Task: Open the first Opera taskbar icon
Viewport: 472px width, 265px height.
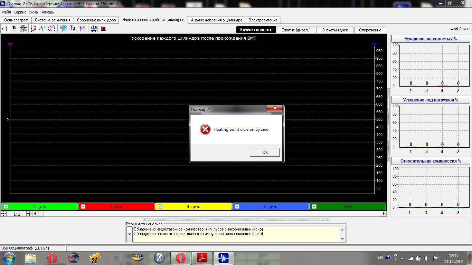Action: [52, 258]
